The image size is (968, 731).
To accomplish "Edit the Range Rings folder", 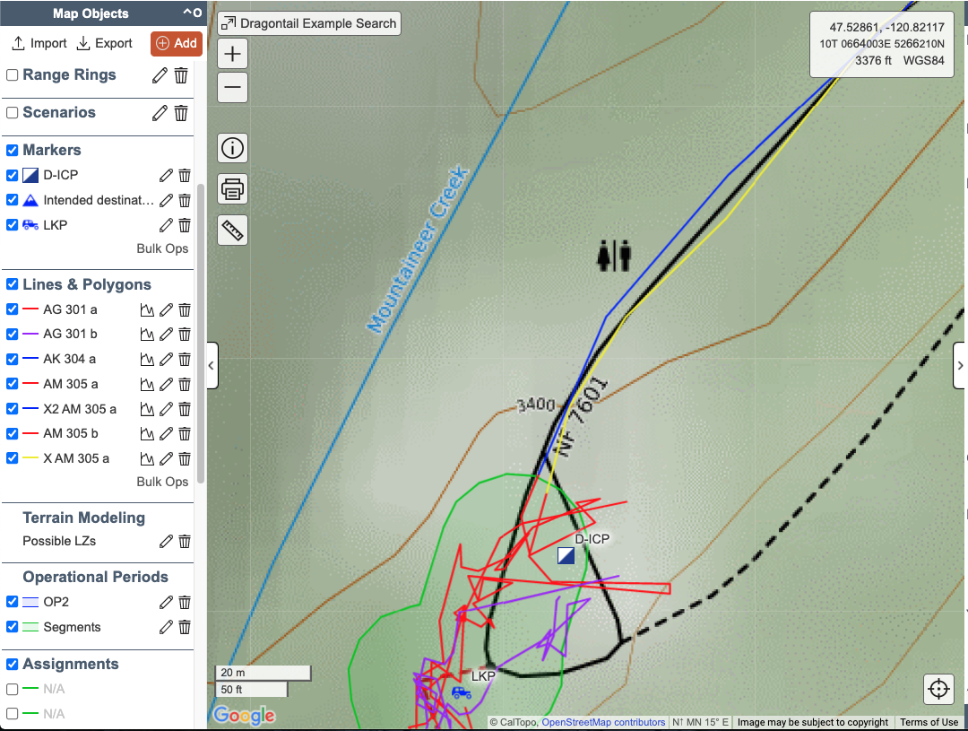I will click(x=160, y=75).
